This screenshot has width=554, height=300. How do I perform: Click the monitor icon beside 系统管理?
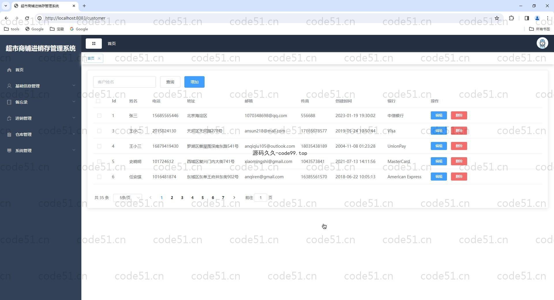pyautogui.click(x=9, y=151)
